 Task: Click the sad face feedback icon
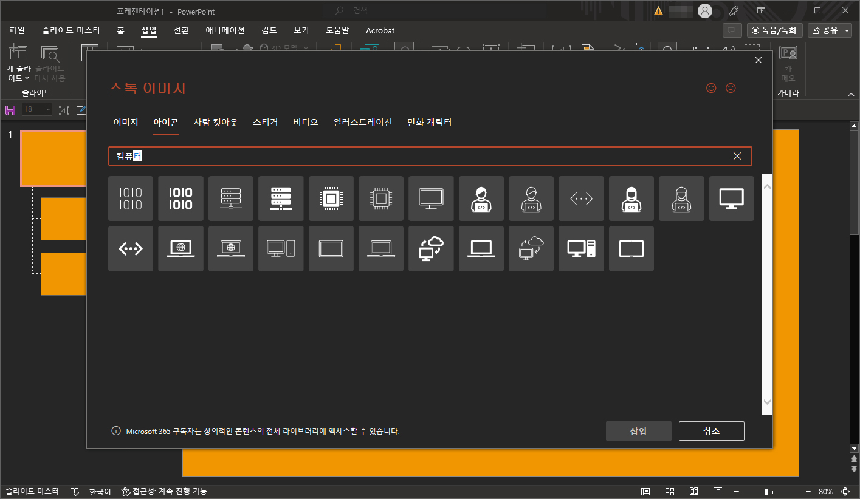coord(731,88)
